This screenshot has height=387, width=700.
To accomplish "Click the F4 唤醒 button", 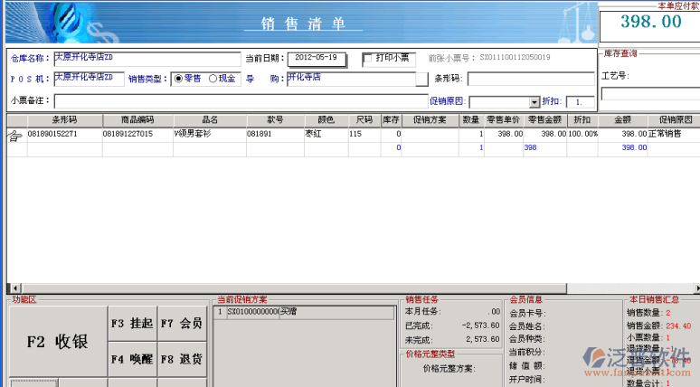I will [x=130, y=358].
